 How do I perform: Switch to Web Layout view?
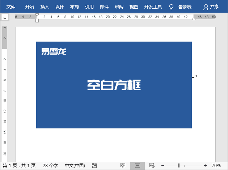click(x=152, y=166)
